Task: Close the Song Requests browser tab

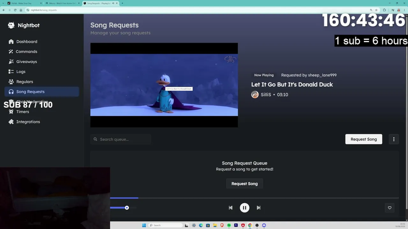Action: tap(117, 3)
